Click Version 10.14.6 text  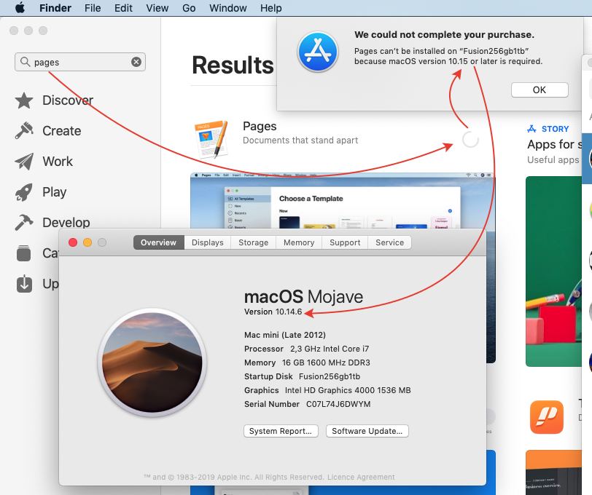point(273,312)
